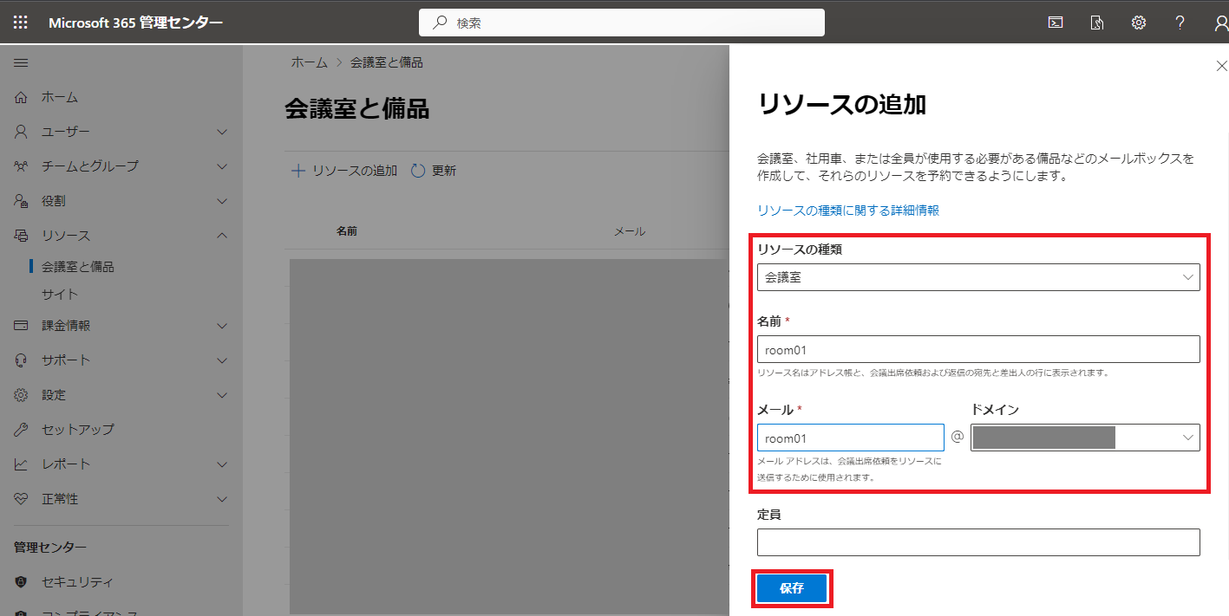Screen dimensions: 1229x616
Task: Expand ユーザー menu chevron
Action: point(222,132)
